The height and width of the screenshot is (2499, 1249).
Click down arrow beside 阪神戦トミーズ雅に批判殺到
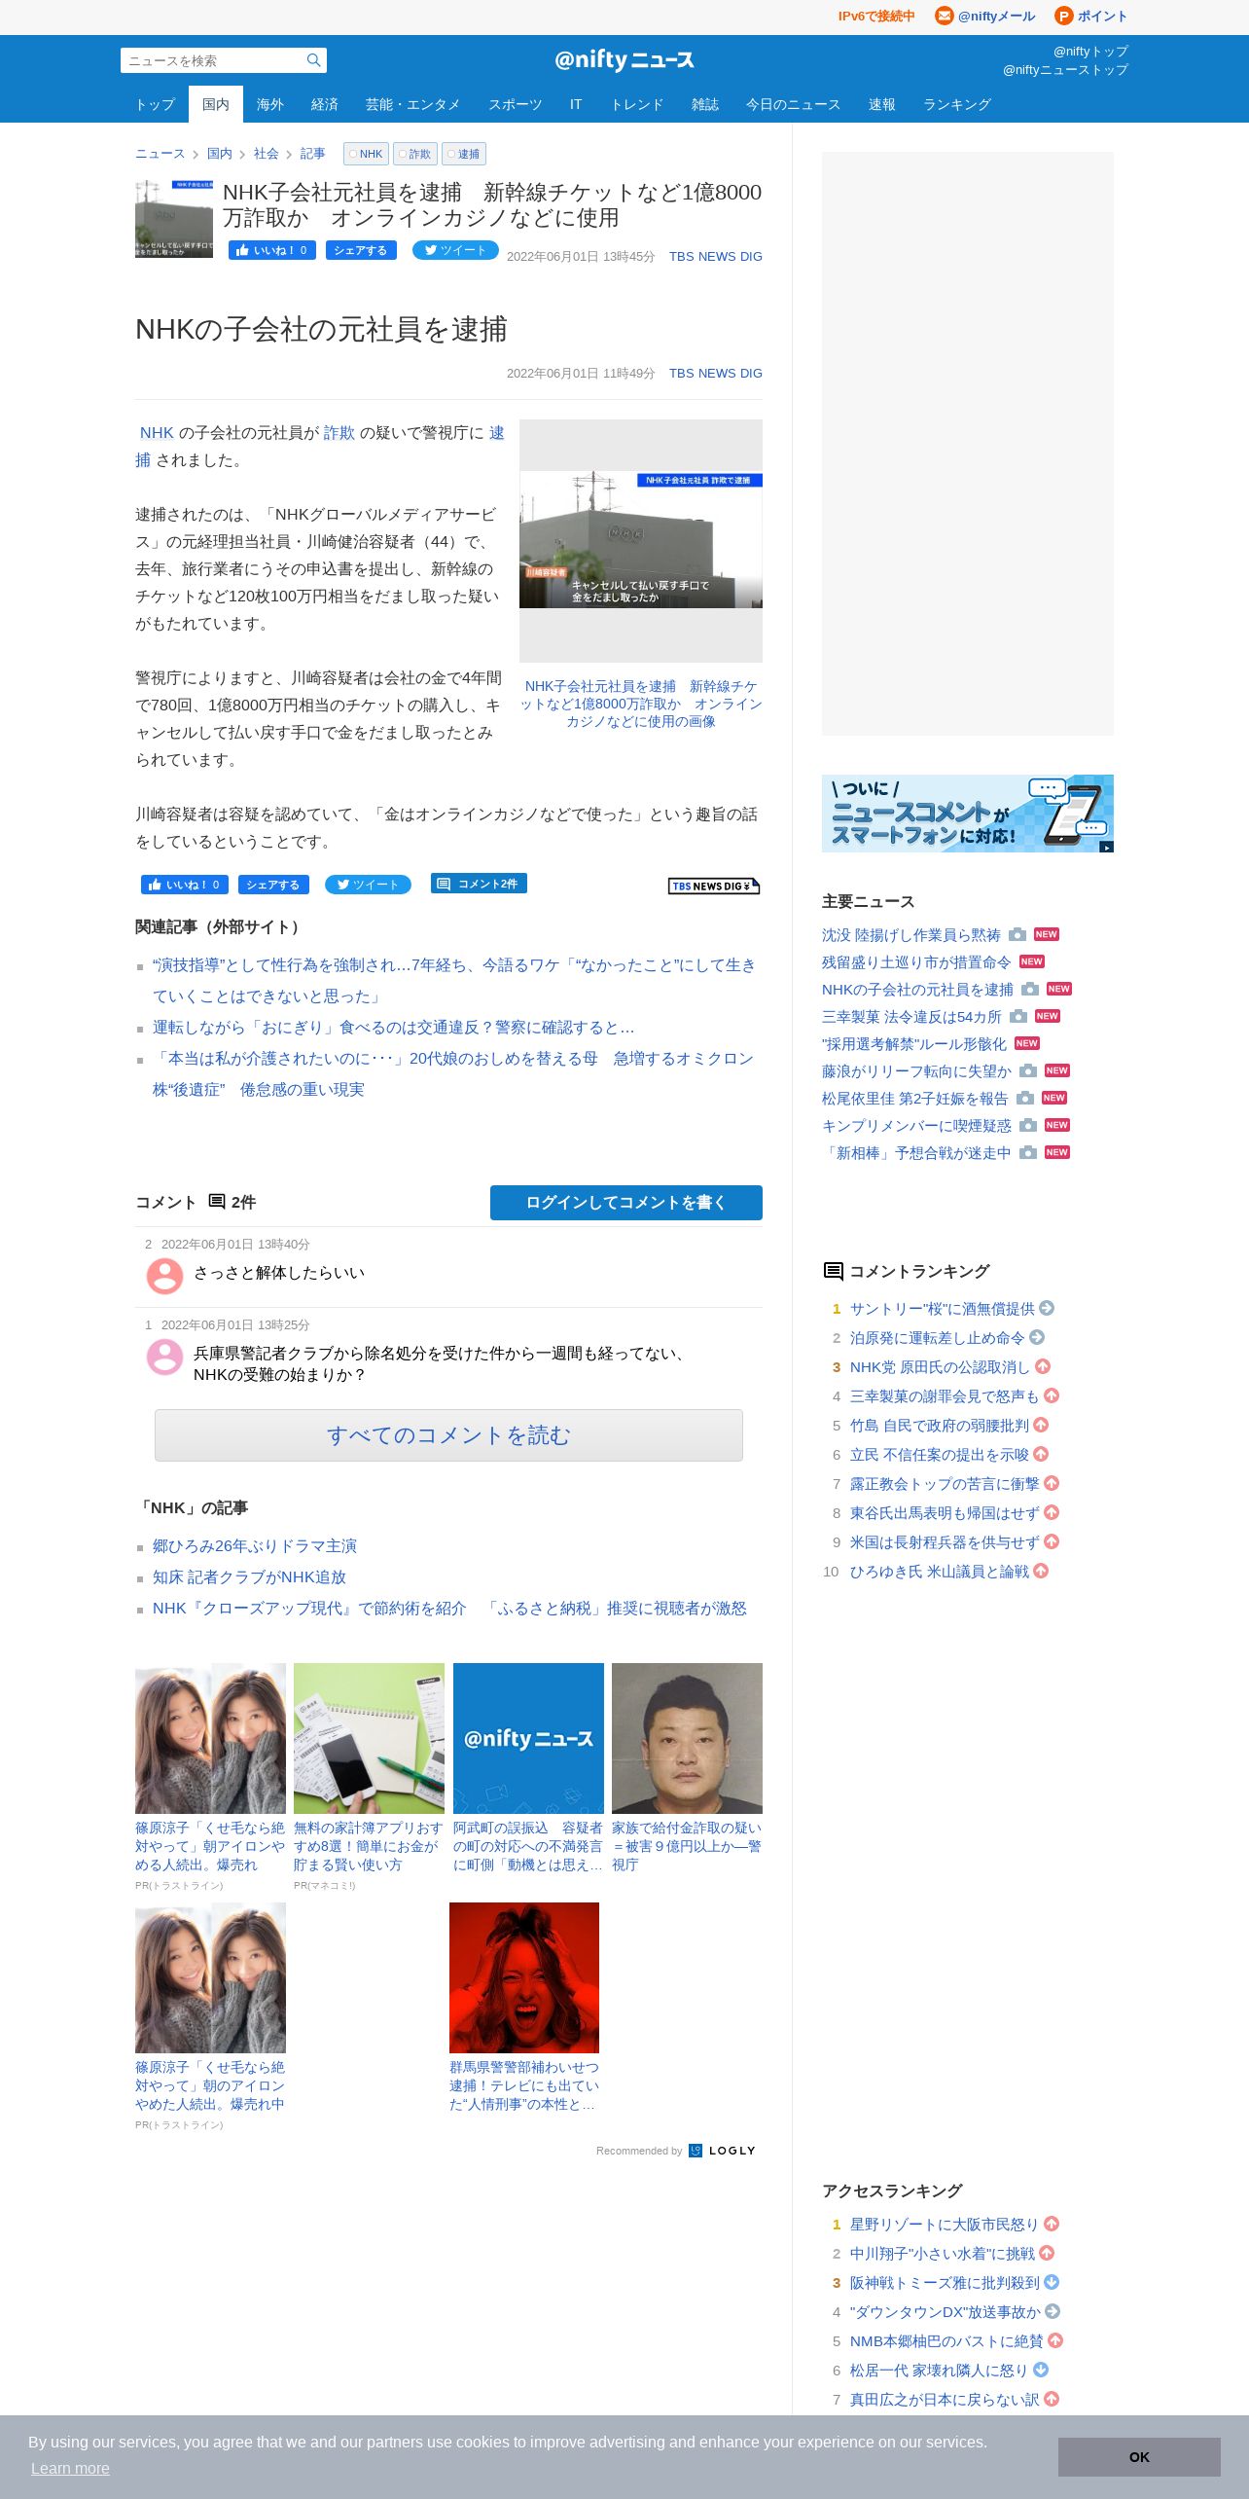click(x=1052, y=2282)
